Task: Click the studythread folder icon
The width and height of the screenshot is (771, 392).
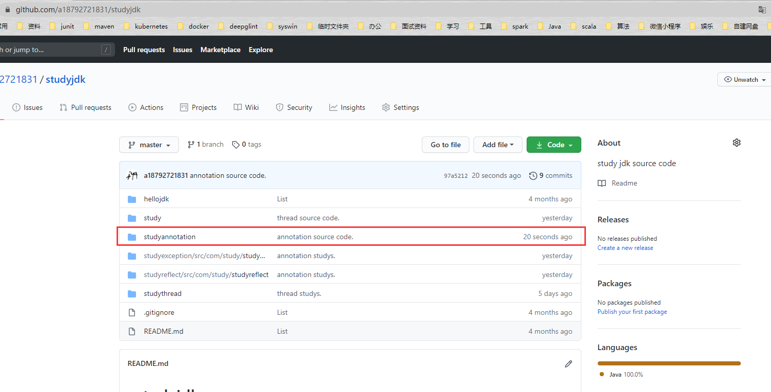Action: (x=132, y=294)
